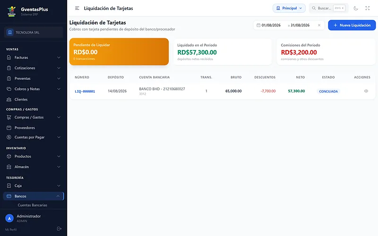Click the Almacén warehouse icon
The height and width of the screenshot is (236, 378).
click(x=9, y=167)
